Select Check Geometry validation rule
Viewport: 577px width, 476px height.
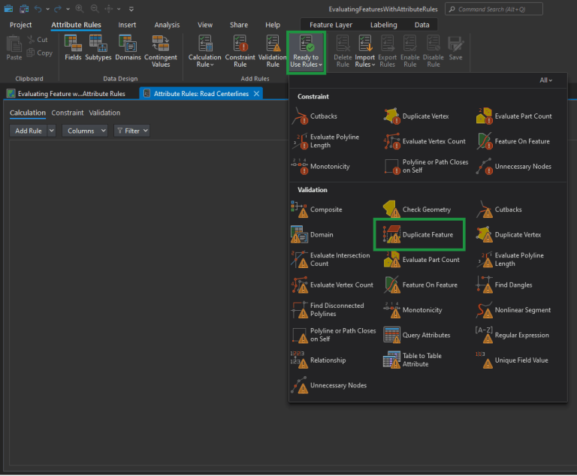coord(417,209)
